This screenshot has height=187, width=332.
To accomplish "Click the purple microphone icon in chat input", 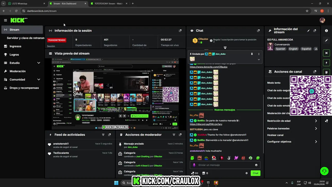I will pos(194,165).
